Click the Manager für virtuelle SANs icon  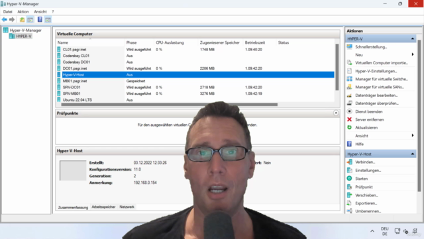(349, 87)
